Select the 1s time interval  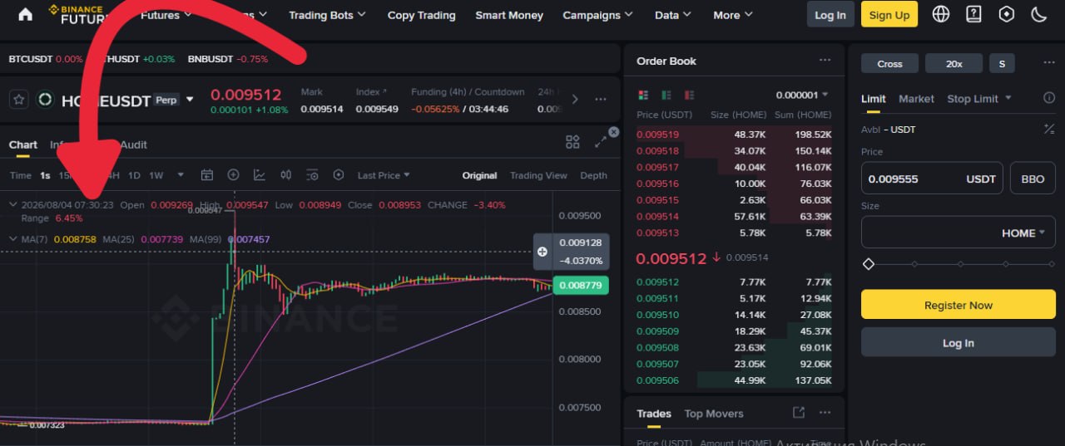pos(45,175)
